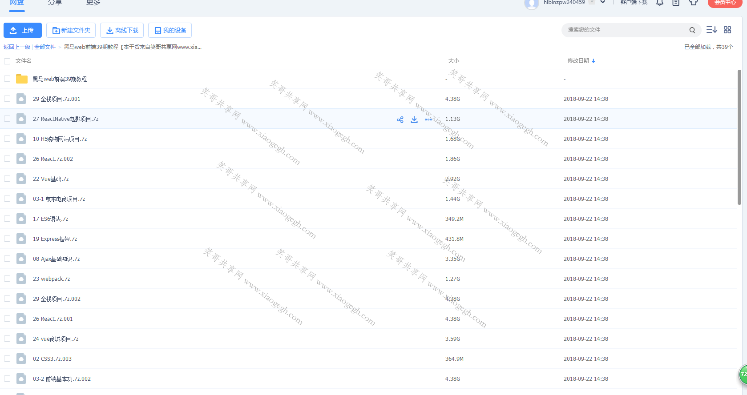The image size is (747, 395).
Task: Check the 黑马web前端39期教程 folder checkbox
Action: (7, 79)
